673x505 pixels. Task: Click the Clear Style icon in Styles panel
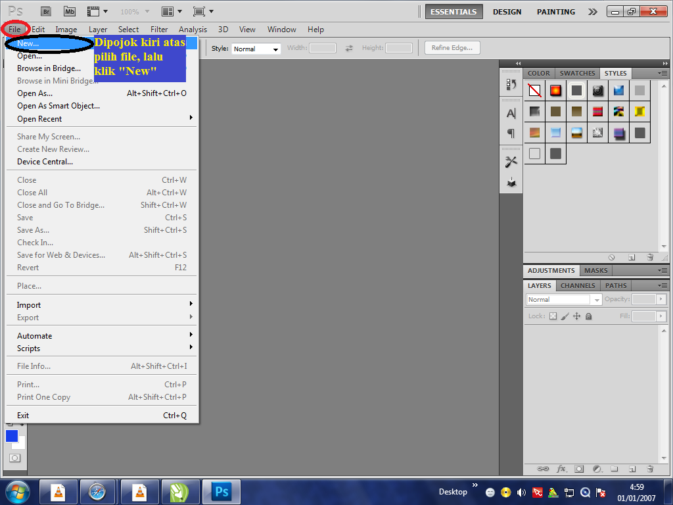(x=612, y=257)
